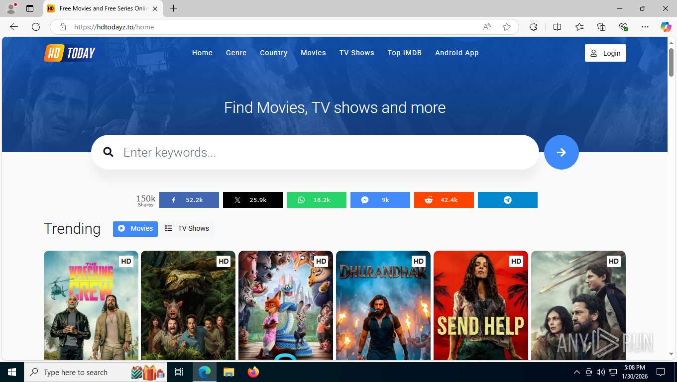
Task: Share via Telegram button
Action: pyautogui.click(x=508, y=200)
